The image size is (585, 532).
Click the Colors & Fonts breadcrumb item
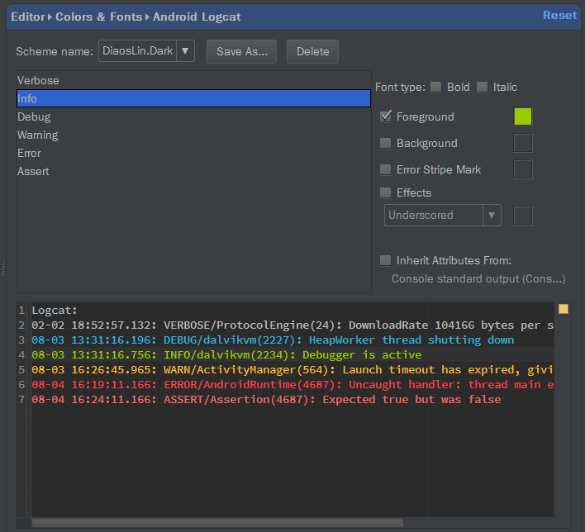98,17
